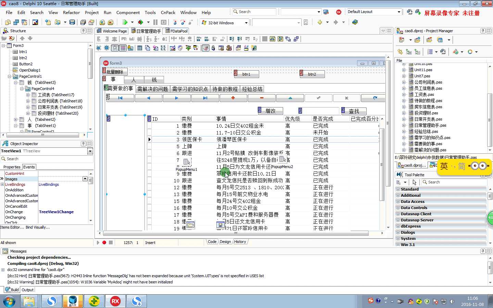The image size is (493, 308).
Task: Toggle pin on Structure pane
Action: pos(83,31)
